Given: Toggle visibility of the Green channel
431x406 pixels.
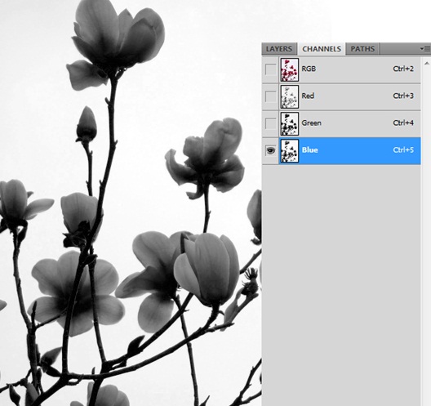Looking at the screenshot, I should tap(270, 123).
